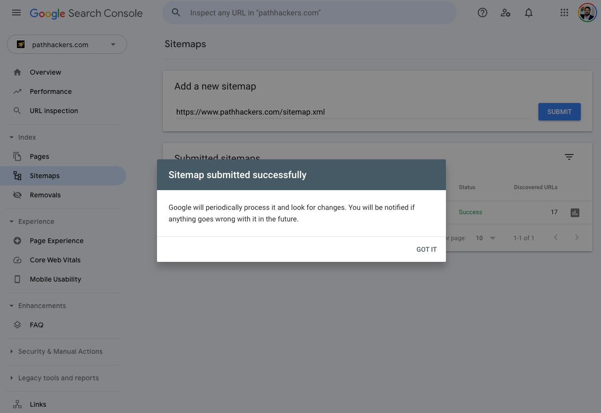Open rows per page dropdown showing 10

coord(485,238)
